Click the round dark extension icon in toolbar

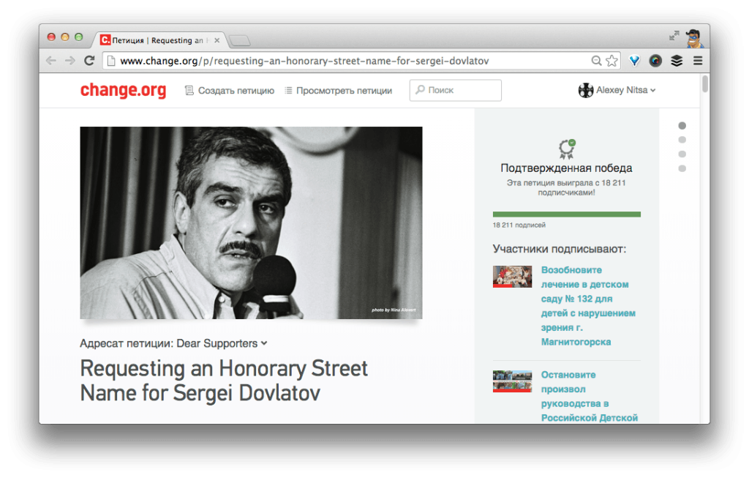655,61
